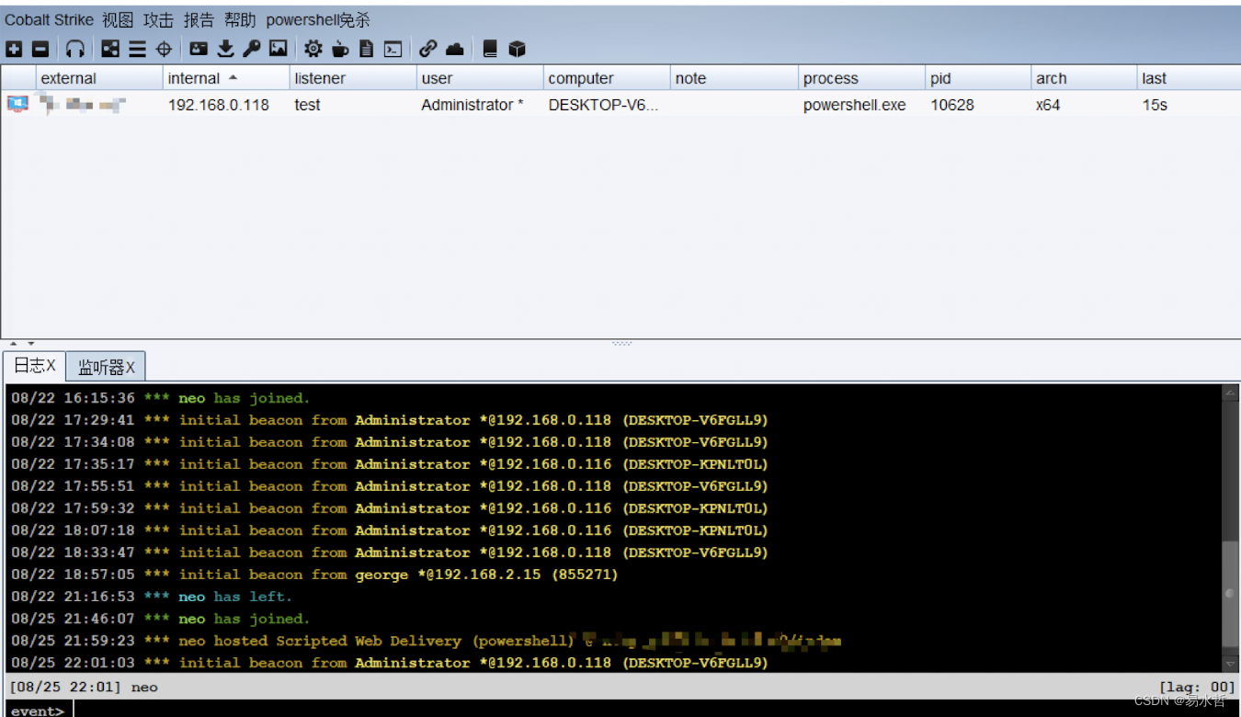The width and height of the screenshot is (1241, 717).
Task: Open the 帮助 menu
Action: coord(240,19)
